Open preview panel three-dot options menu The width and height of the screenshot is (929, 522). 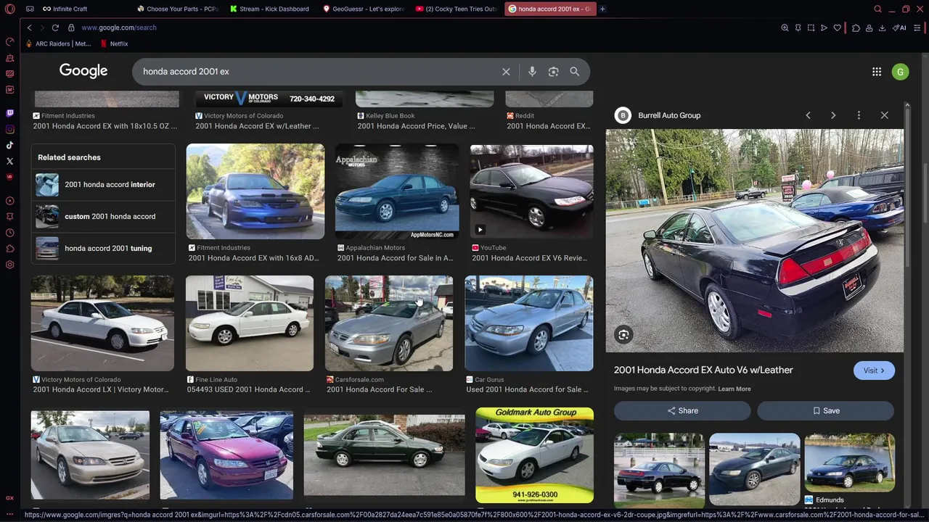(x=859, y=115)
